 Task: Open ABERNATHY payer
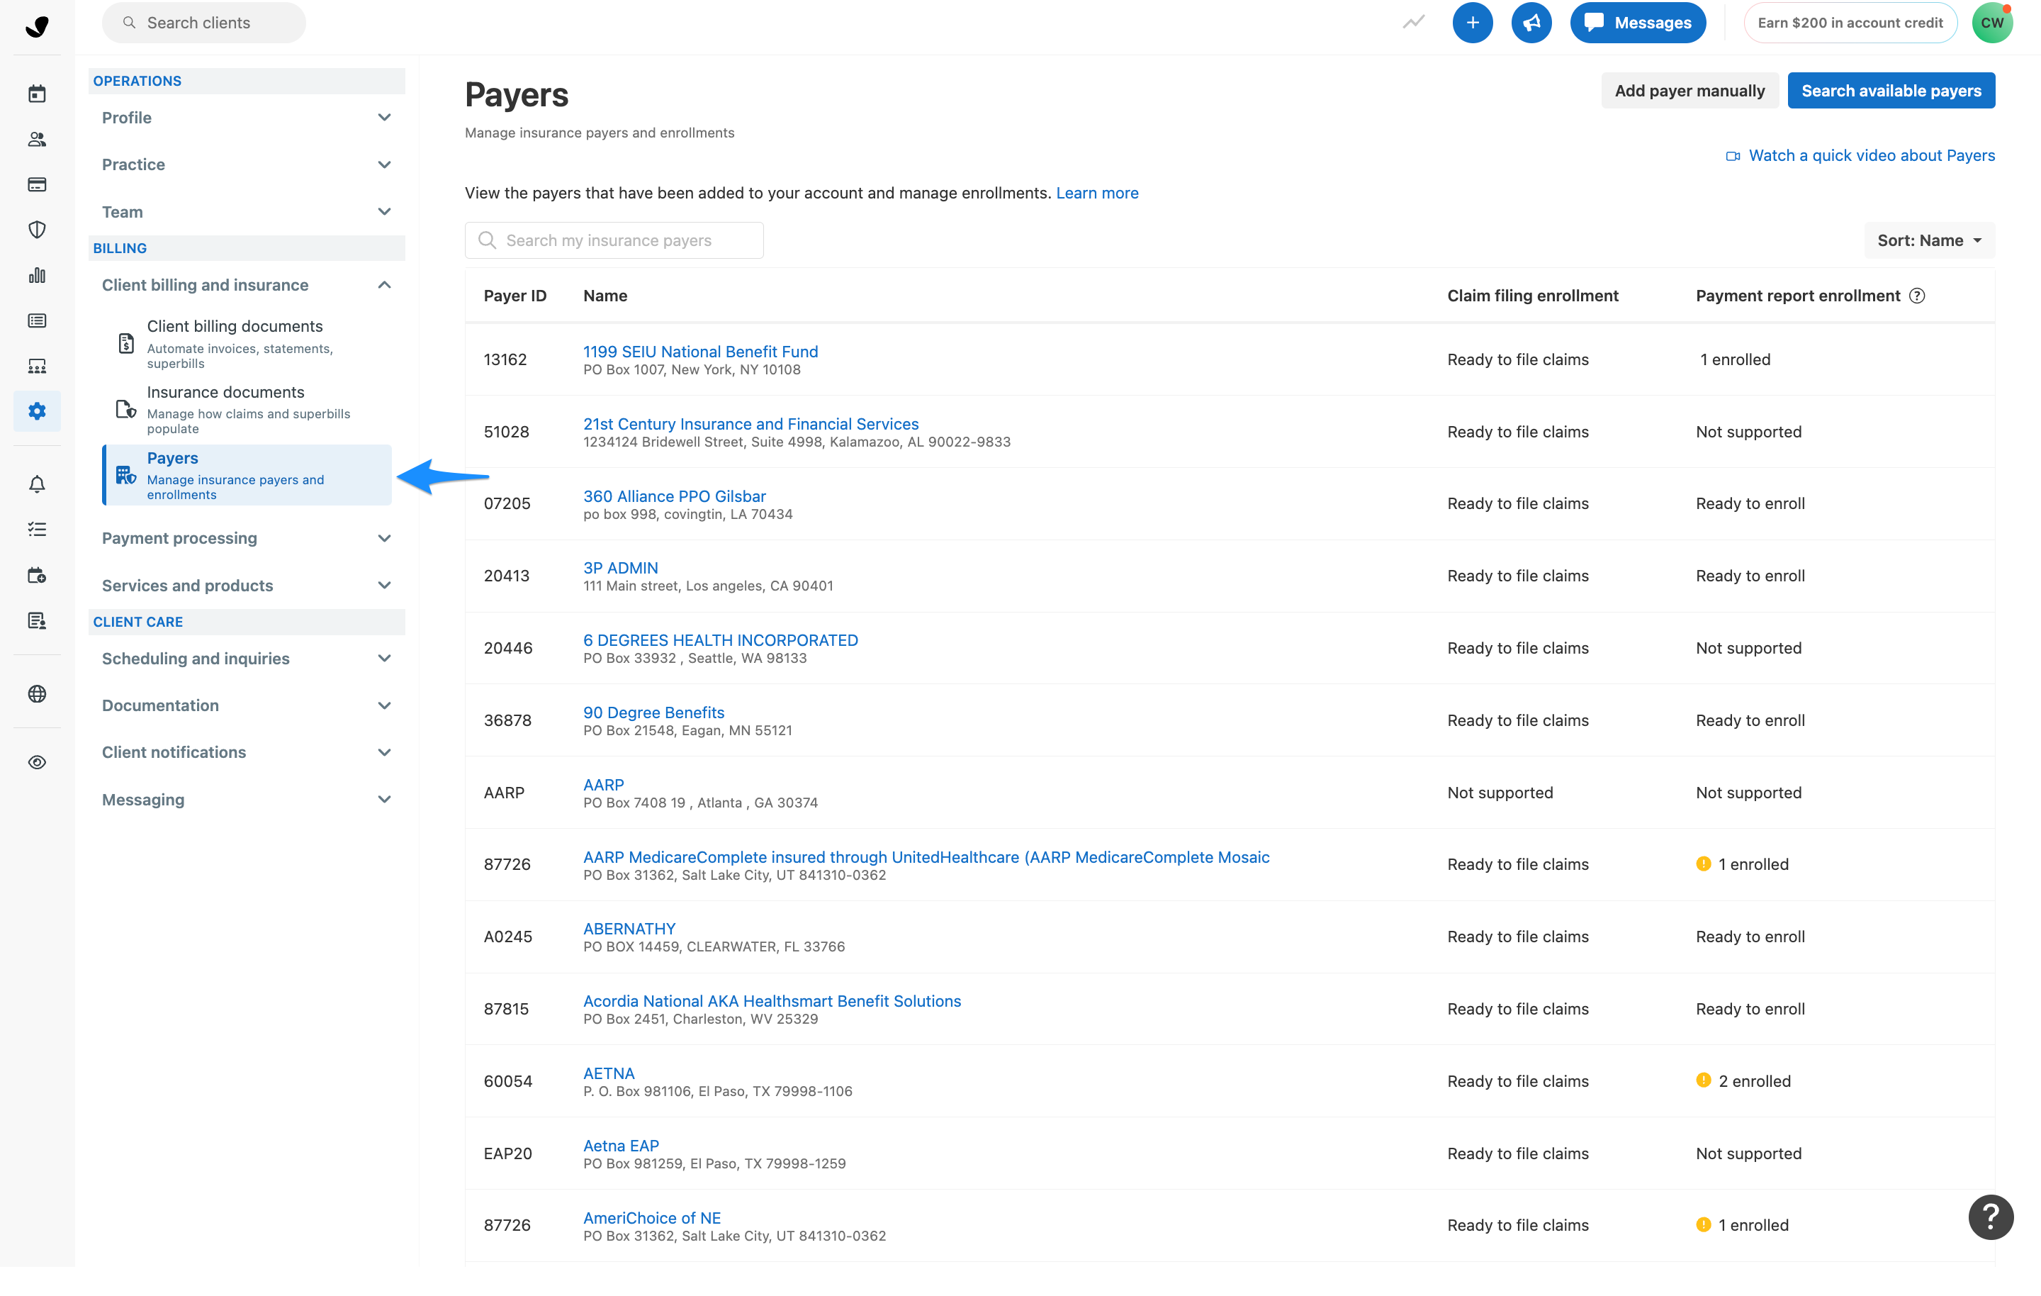point(629,929)
